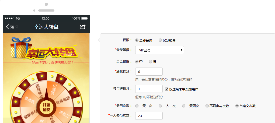Screen dimensions: 275x123
Task: Open the 会员等级 VIP会员 dropdown
Action: (160, 50)
